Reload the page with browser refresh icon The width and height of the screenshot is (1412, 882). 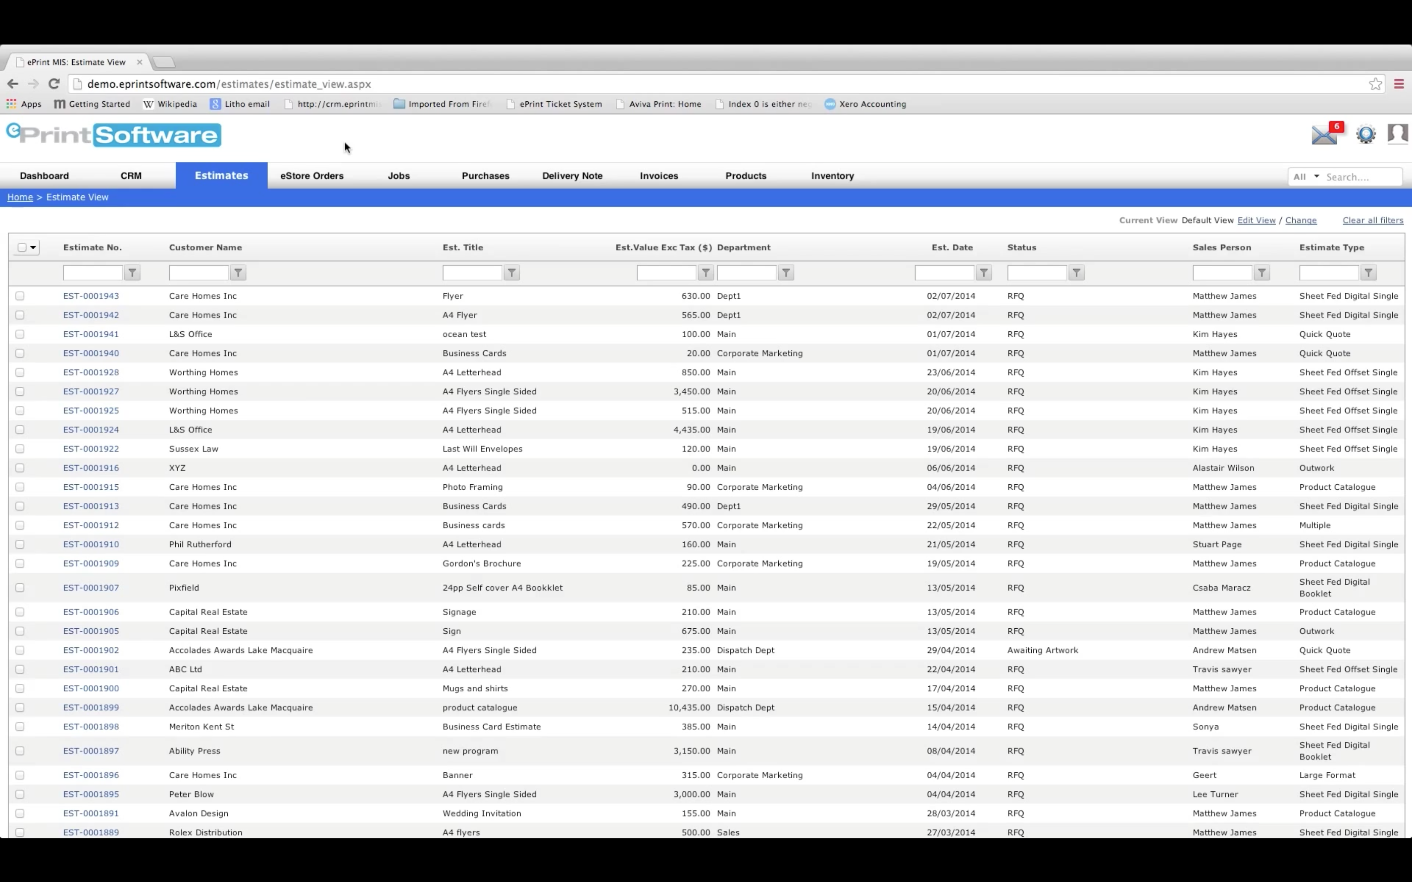click(54, 84)
